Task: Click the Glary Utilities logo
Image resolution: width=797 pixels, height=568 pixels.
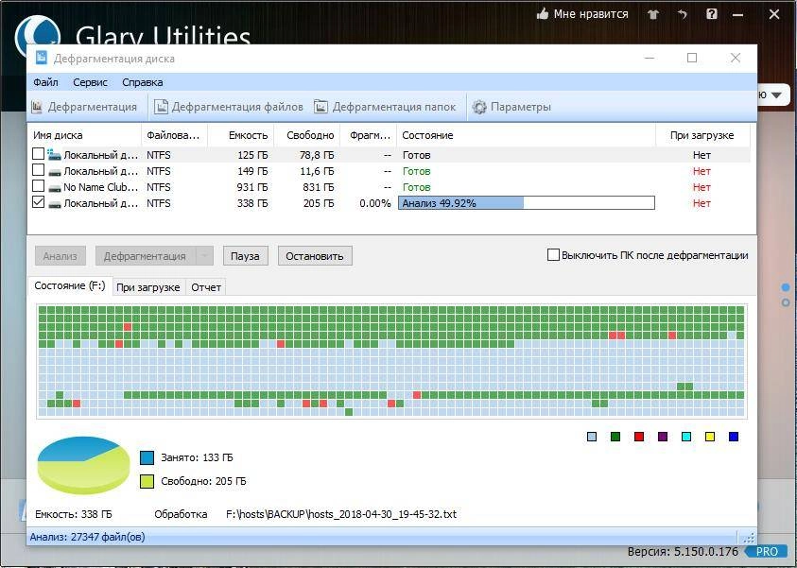Action: tap(37, 35)
